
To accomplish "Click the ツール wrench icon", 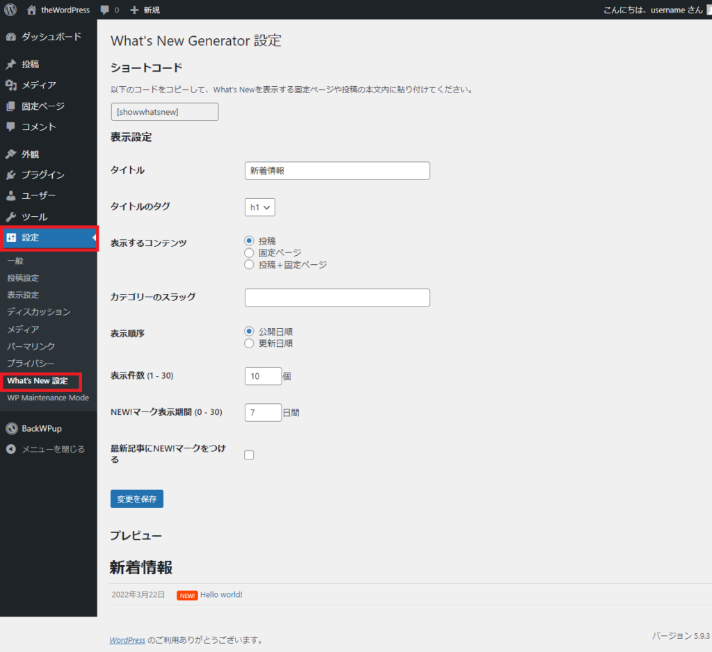I will pyautogui.click(x=11, y=217).
